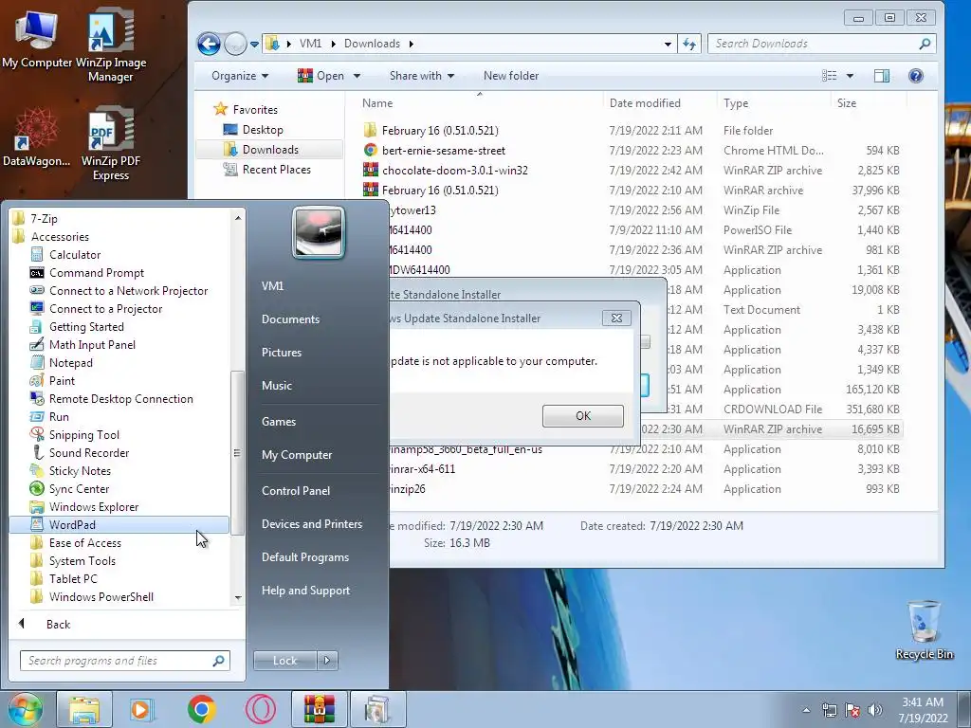The width and height of the screenshot is (971, 728).
Task: Open Getting Started in Accessories
Action: (x=86, y=326)
